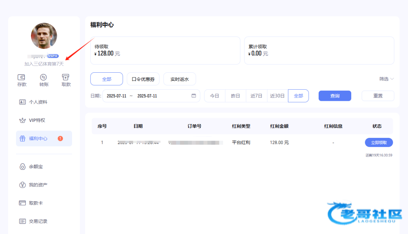Viewport: 408px width, 234px height.
Task: Click 立即领取 to claim the bonus
Action: (x=379, y=143)
